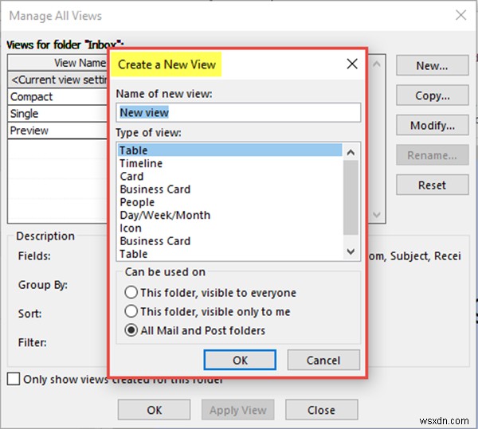Click views list scroll down arrow

tap(377, 215)
